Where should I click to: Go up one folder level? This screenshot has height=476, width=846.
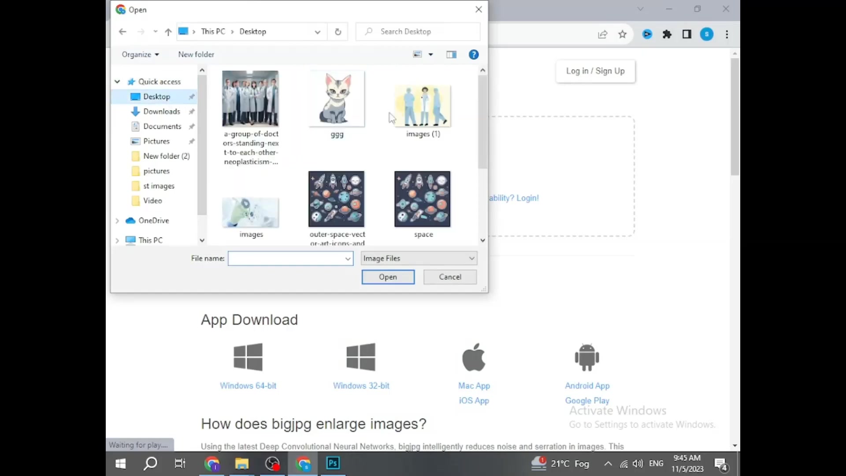168,32
